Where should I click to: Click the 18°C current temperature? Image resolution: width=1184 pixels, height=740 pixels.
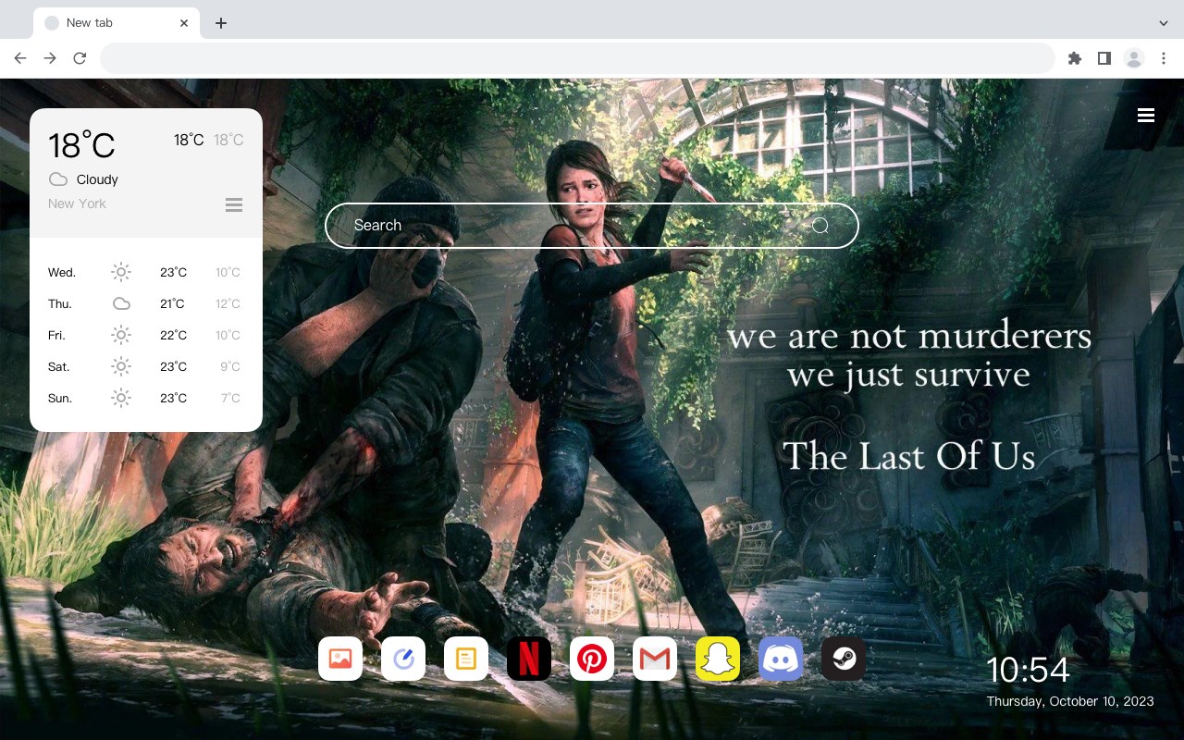click(81, 145)
